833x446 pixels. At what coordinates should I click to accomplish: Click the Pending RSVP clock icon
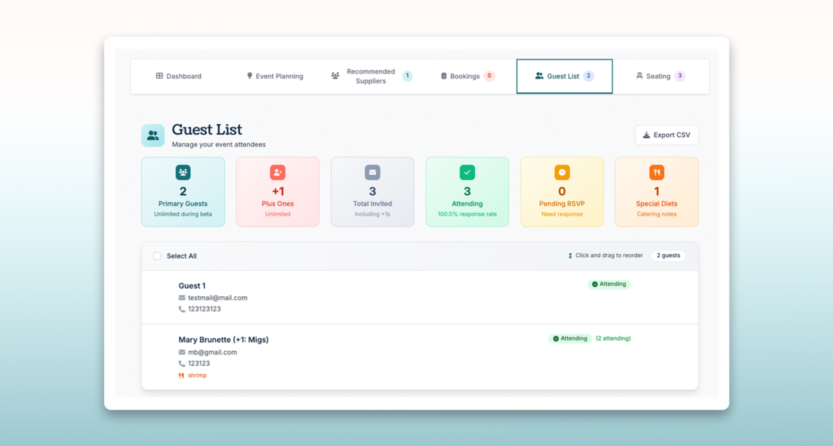click(x=562, y=172)
